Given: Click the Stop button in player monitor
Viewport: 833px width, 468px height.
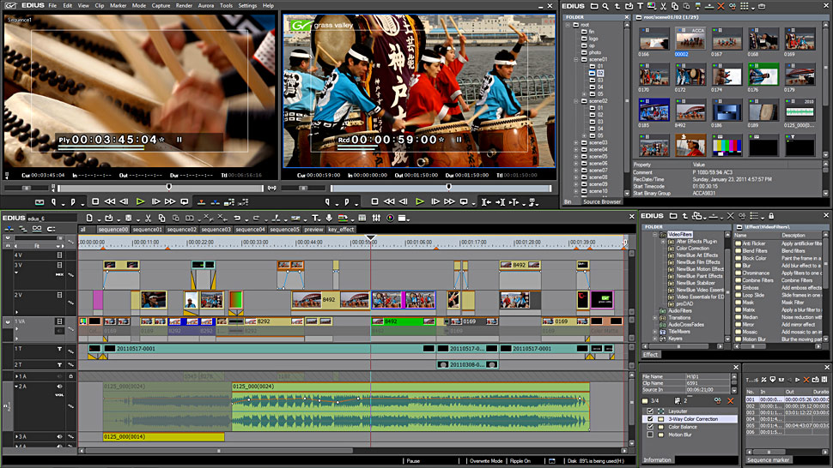Looking at the screenshot, I should (x=96, y=201).
